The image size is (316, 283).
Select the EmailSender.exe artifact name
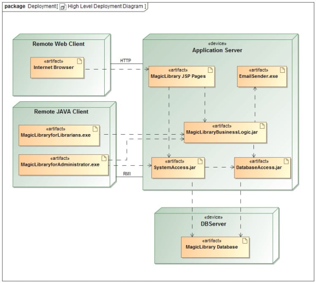click(258, 76)
